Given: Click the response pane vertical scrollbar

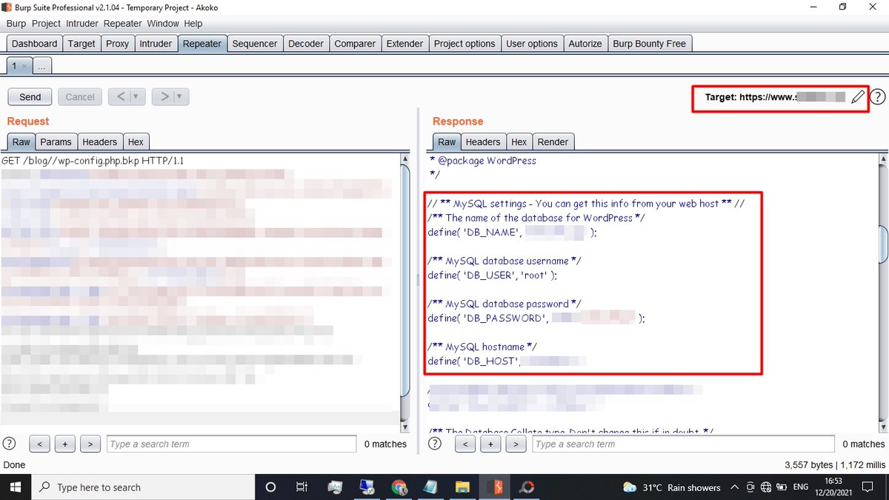Looking at the screenshot, I should (882, 292).
